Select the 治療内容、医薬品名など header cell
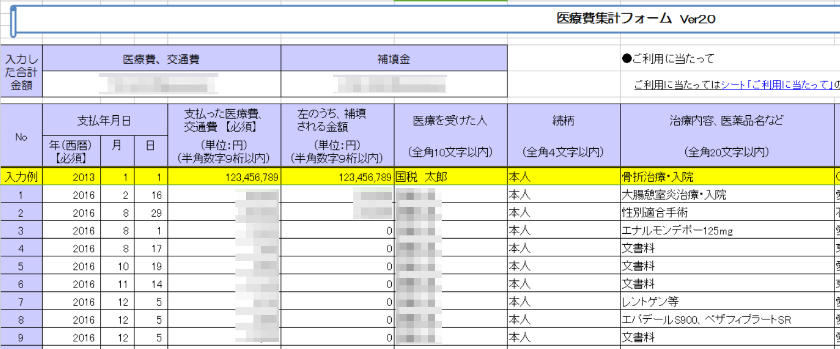This screenshot has height=349, width=840. (x=727, y=136)
